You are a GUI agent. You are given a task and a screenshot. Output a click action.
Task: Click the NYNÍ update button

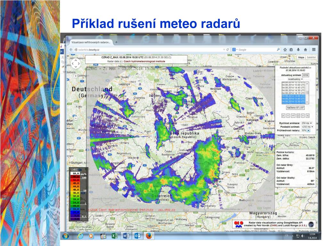(x=305, y=75)
